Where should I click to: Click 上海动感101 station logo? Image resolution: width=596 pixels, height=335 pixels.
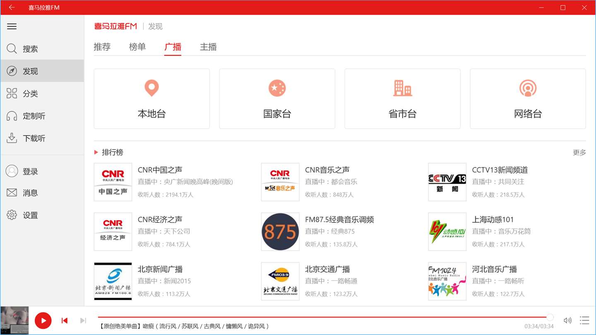click(x=447, y=232)
